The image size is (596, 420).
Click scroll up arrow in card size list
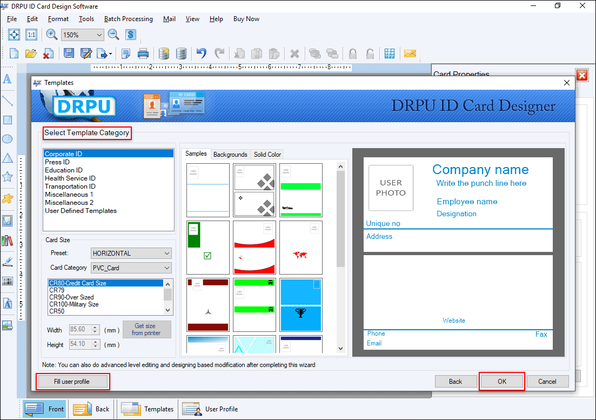[168, 284]
